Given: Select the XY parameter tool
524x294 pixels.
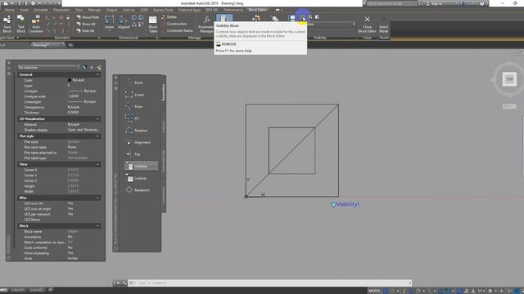Looking at the screenshot, I should tap(132, 118).
